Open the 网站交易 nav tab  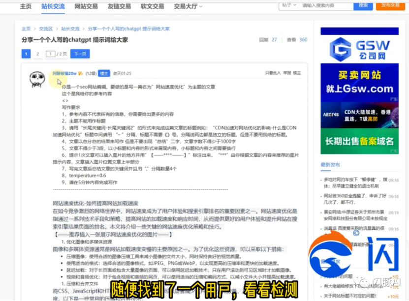(86, 6)
